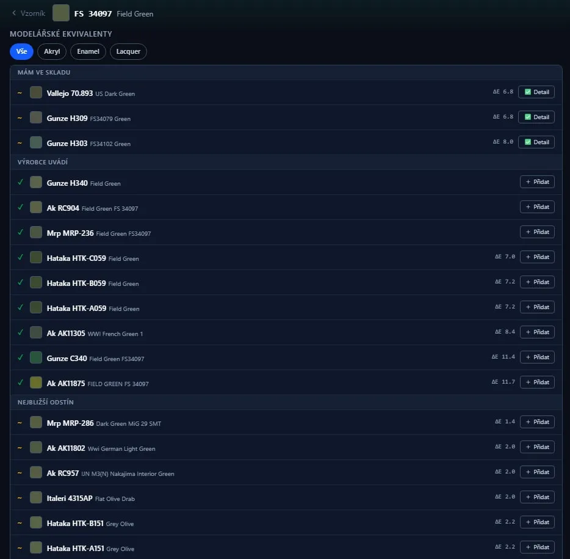
Task: Click the tilde icon next to Mrp MRP-286
Action: click(x=20, y=423)
